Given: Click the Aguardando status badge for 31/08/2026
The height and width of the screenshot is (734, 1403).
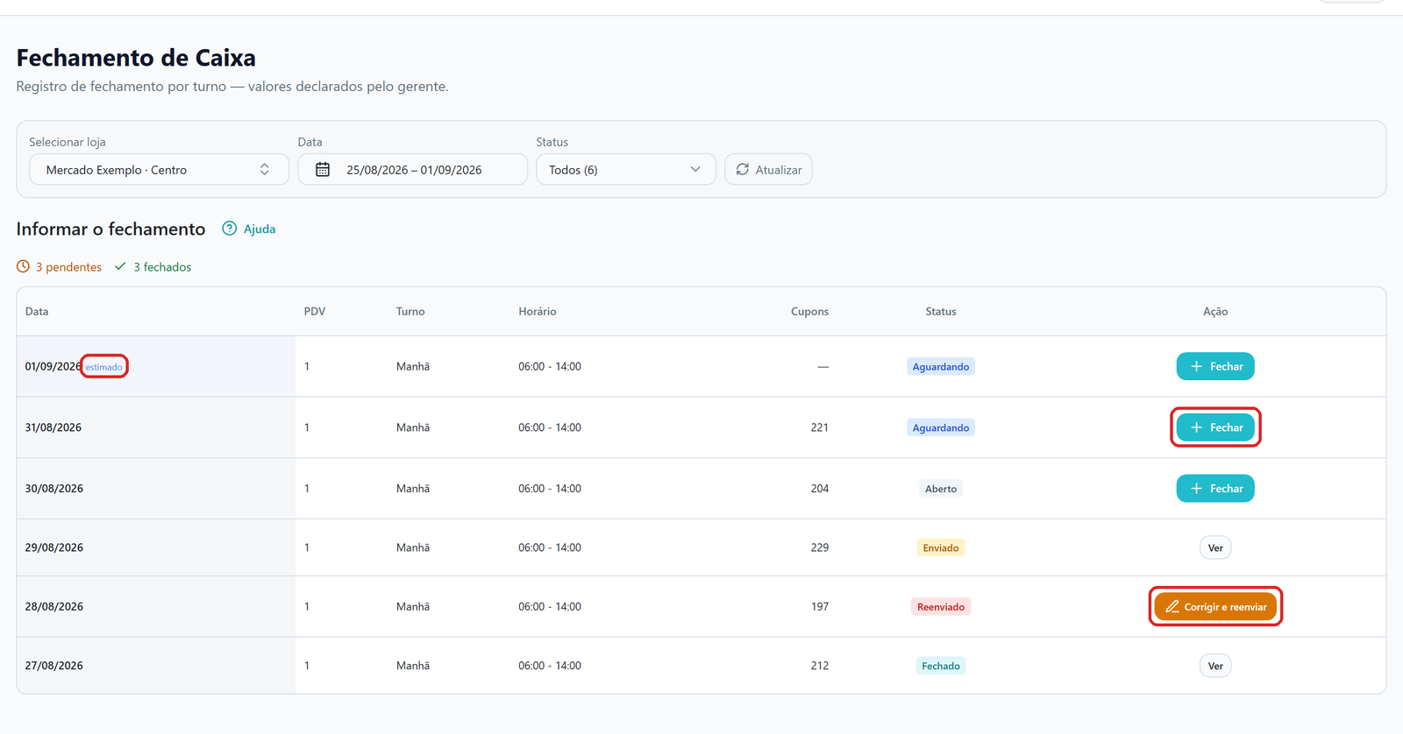Looking at the screenshot, I should (x=941, y=427).
